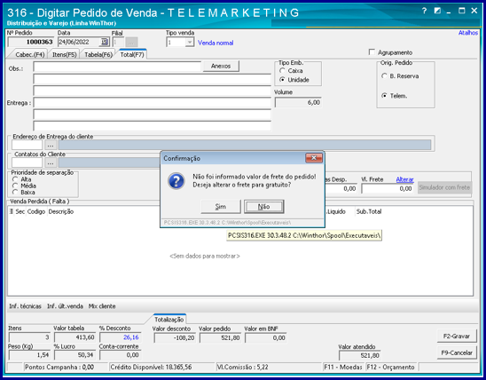
Task: Click Sim in the Confirmação dialog
Action: click(x=221, y=207)
